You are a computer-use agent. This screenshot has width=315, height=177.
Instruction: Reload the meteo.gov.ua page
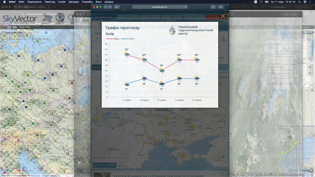[186, 7]
